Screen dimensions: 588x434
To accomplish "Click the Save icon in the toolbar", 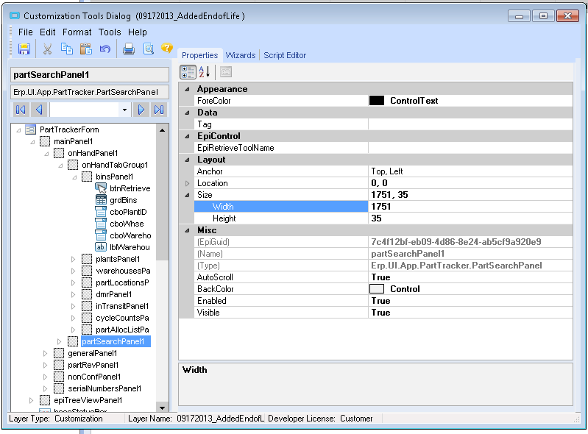I will (24, 49).
